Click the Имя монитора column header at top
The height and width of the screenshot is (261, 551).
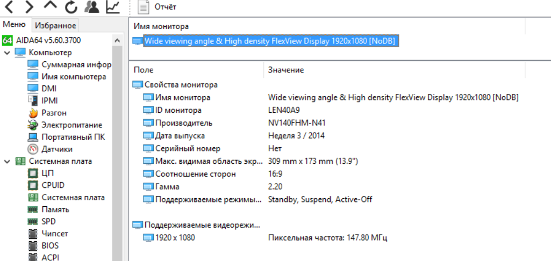161,27
